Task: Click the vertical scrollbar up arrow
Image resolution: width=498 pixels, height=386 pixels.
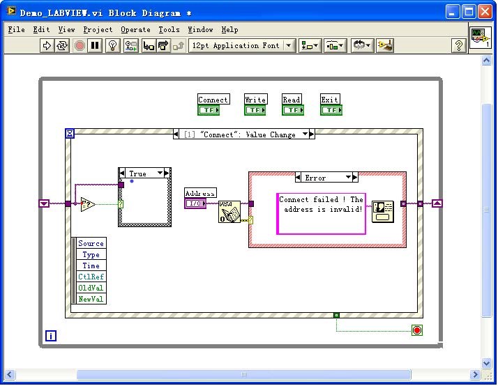Action: (x=487, y=61)
